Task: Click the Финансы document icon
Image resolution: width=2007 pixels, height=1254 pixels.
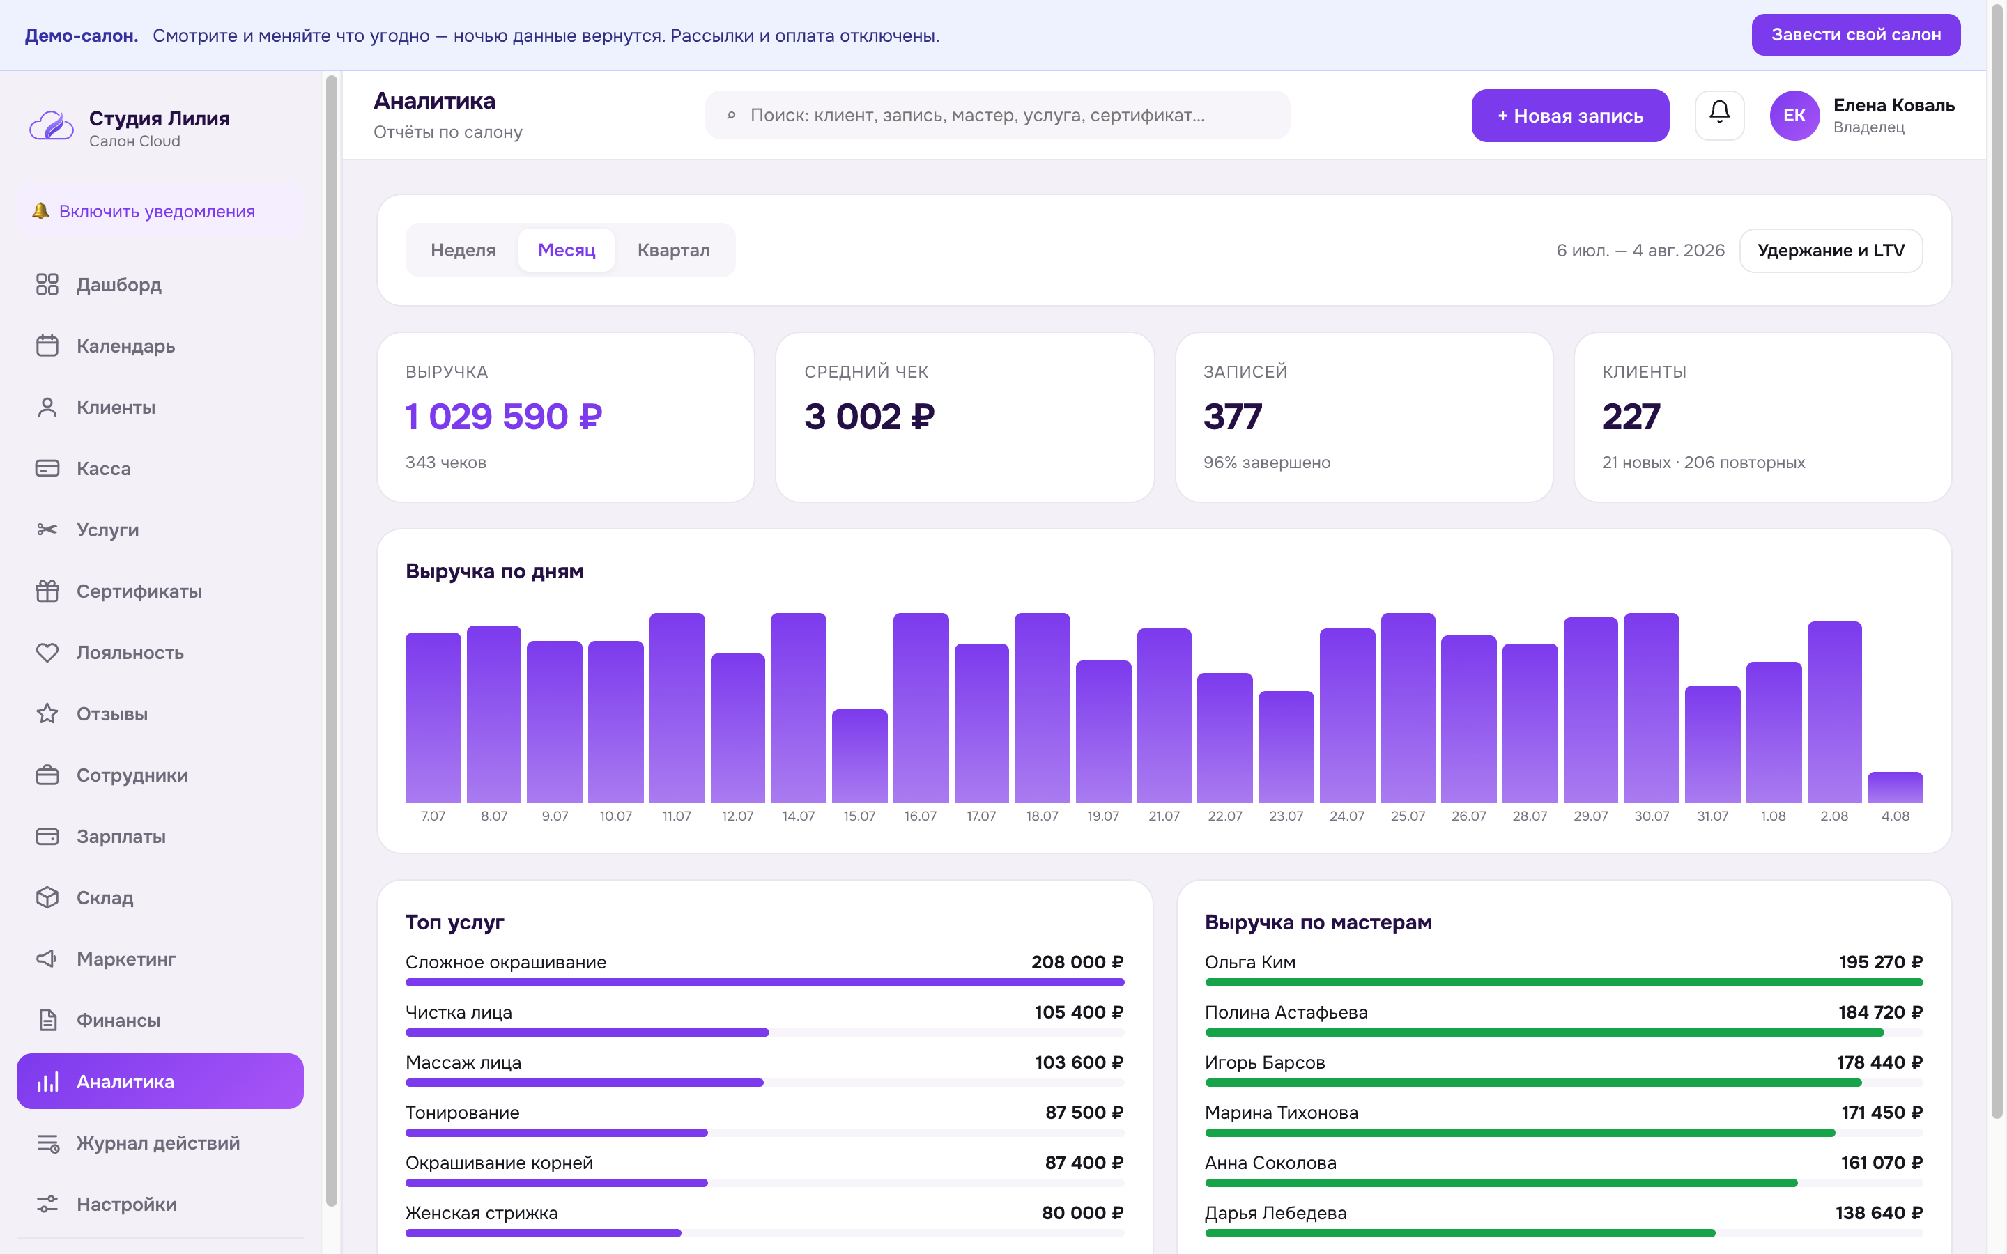Action: point(47,1020)
